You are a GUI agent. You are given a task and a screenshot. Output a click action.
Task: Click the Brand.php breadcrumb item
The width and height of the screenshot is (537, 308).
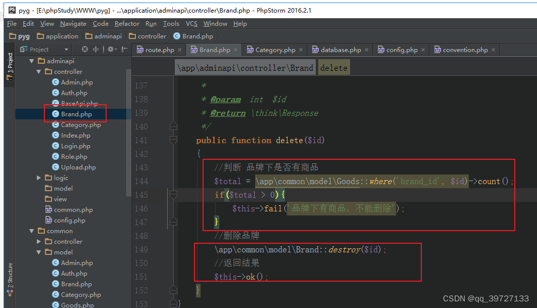click(193, 36)
